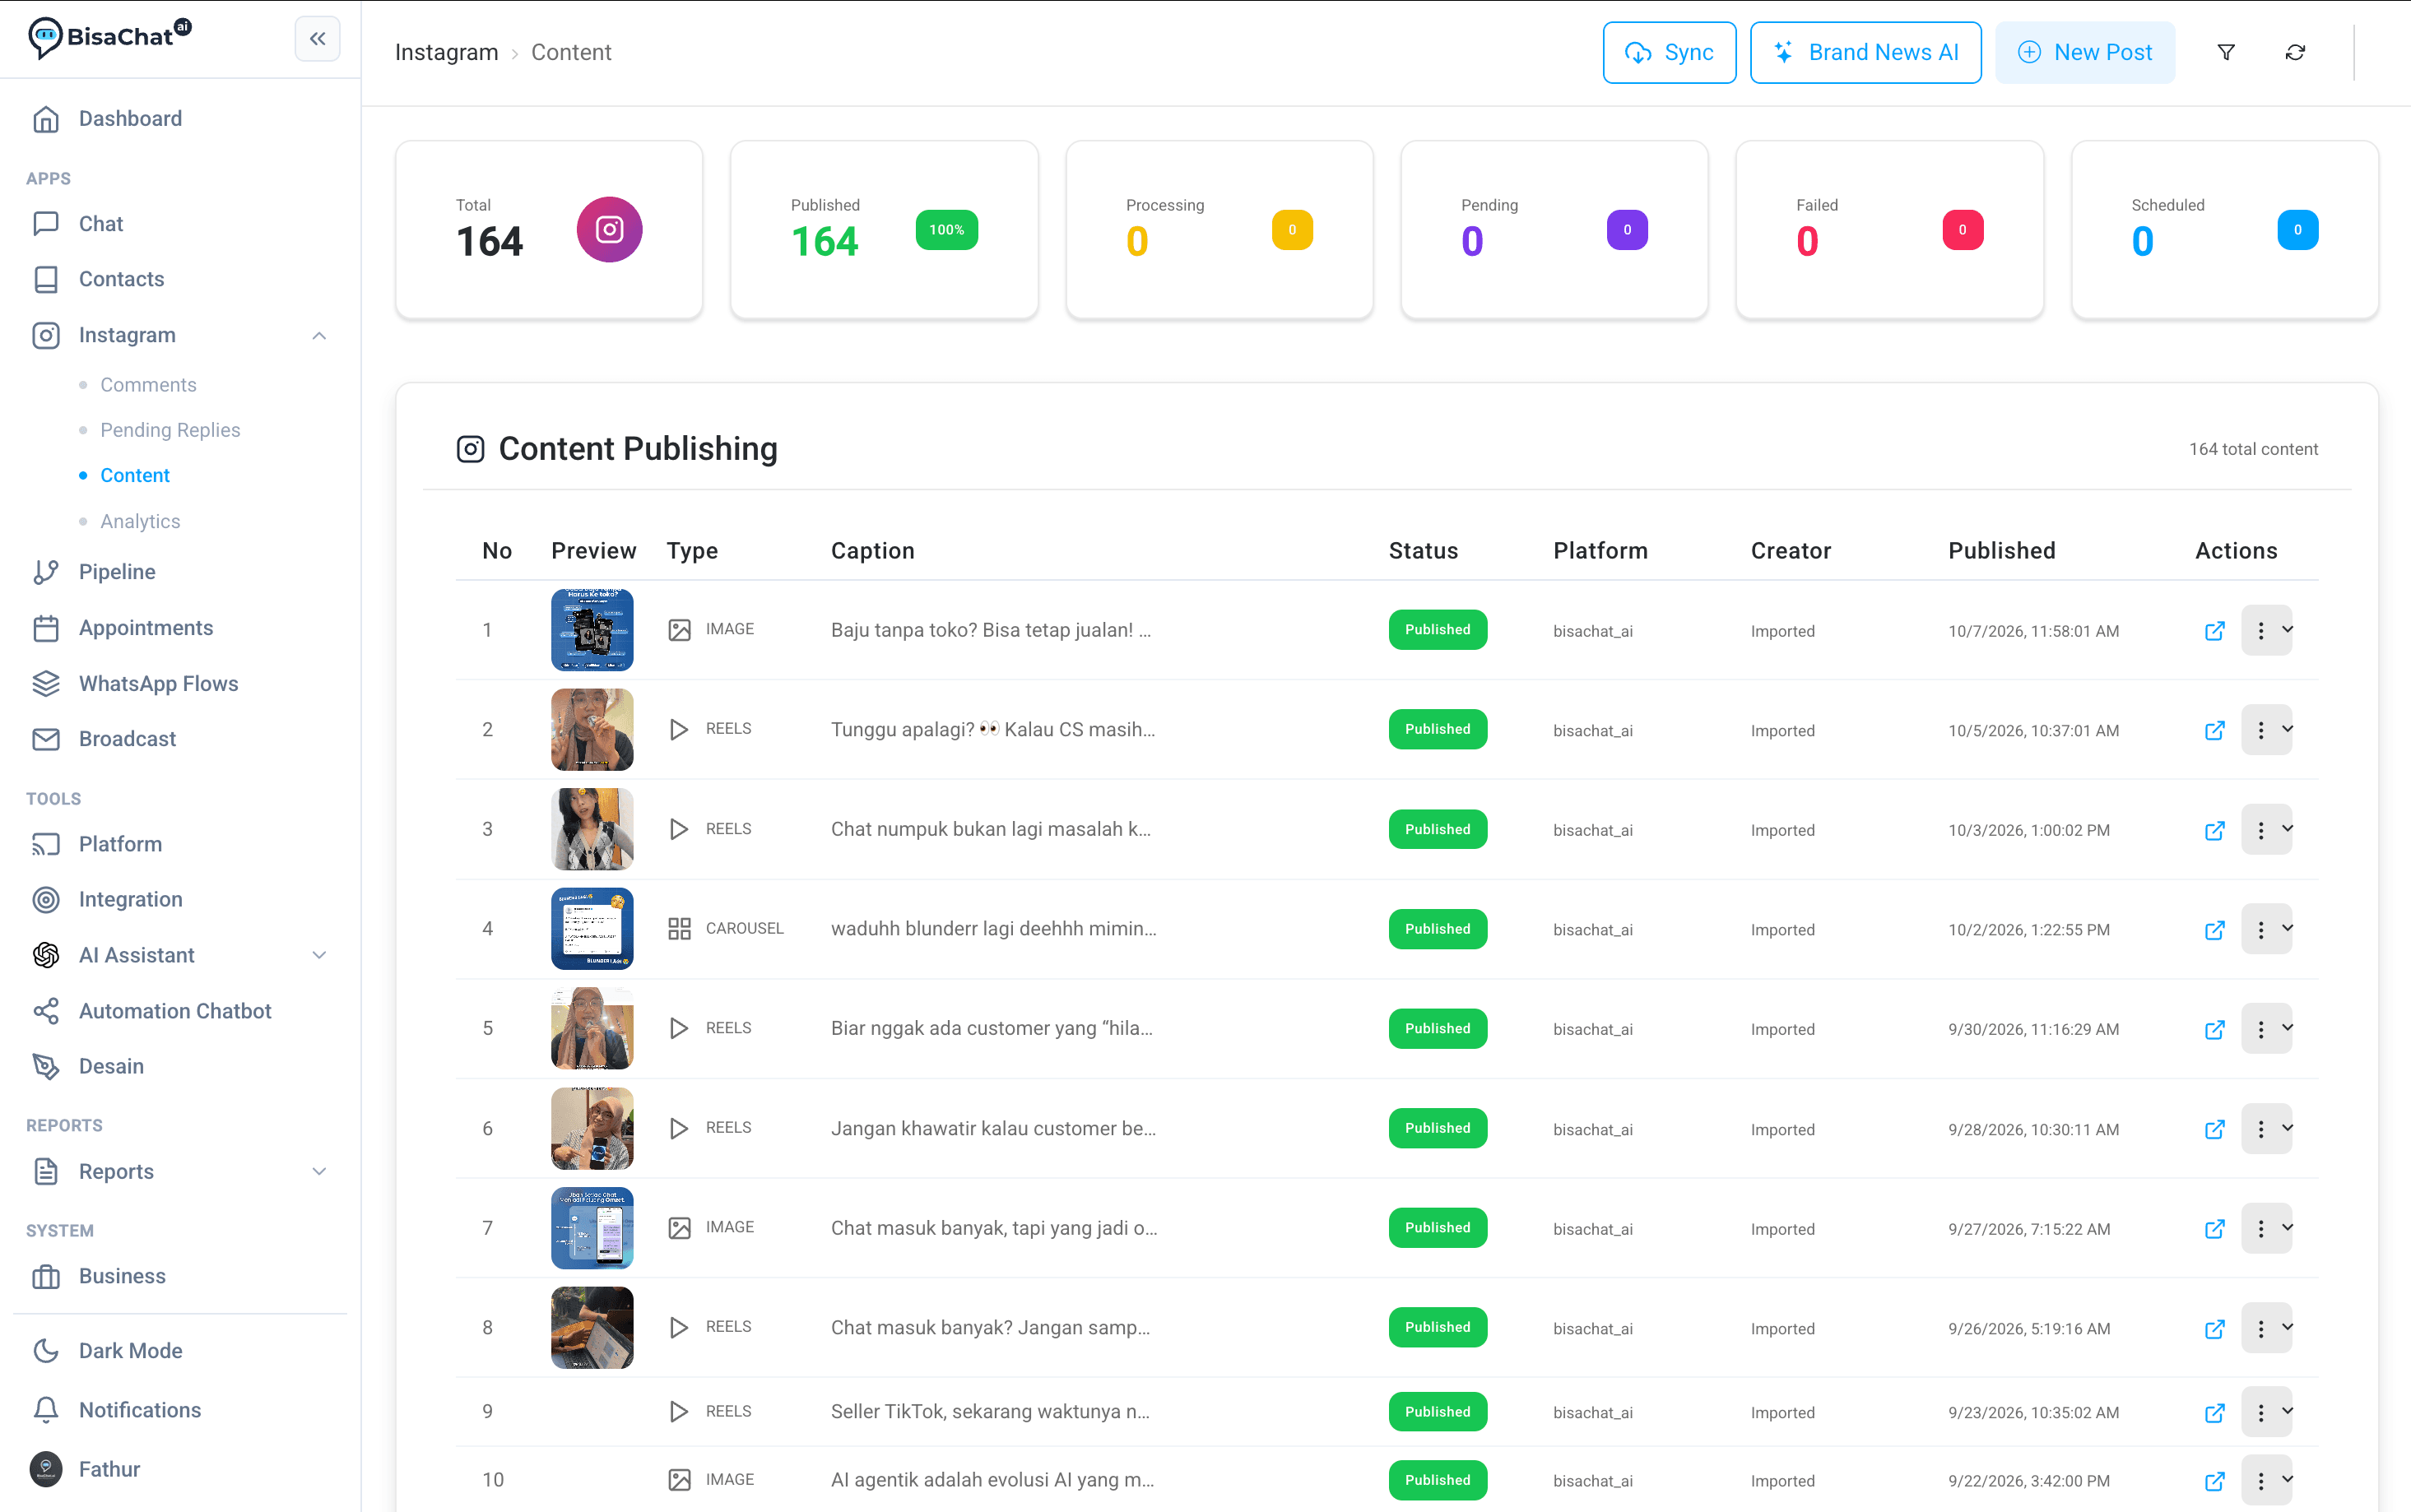
Task: Open the Dashboard menu item
Action: coord(130,119)
